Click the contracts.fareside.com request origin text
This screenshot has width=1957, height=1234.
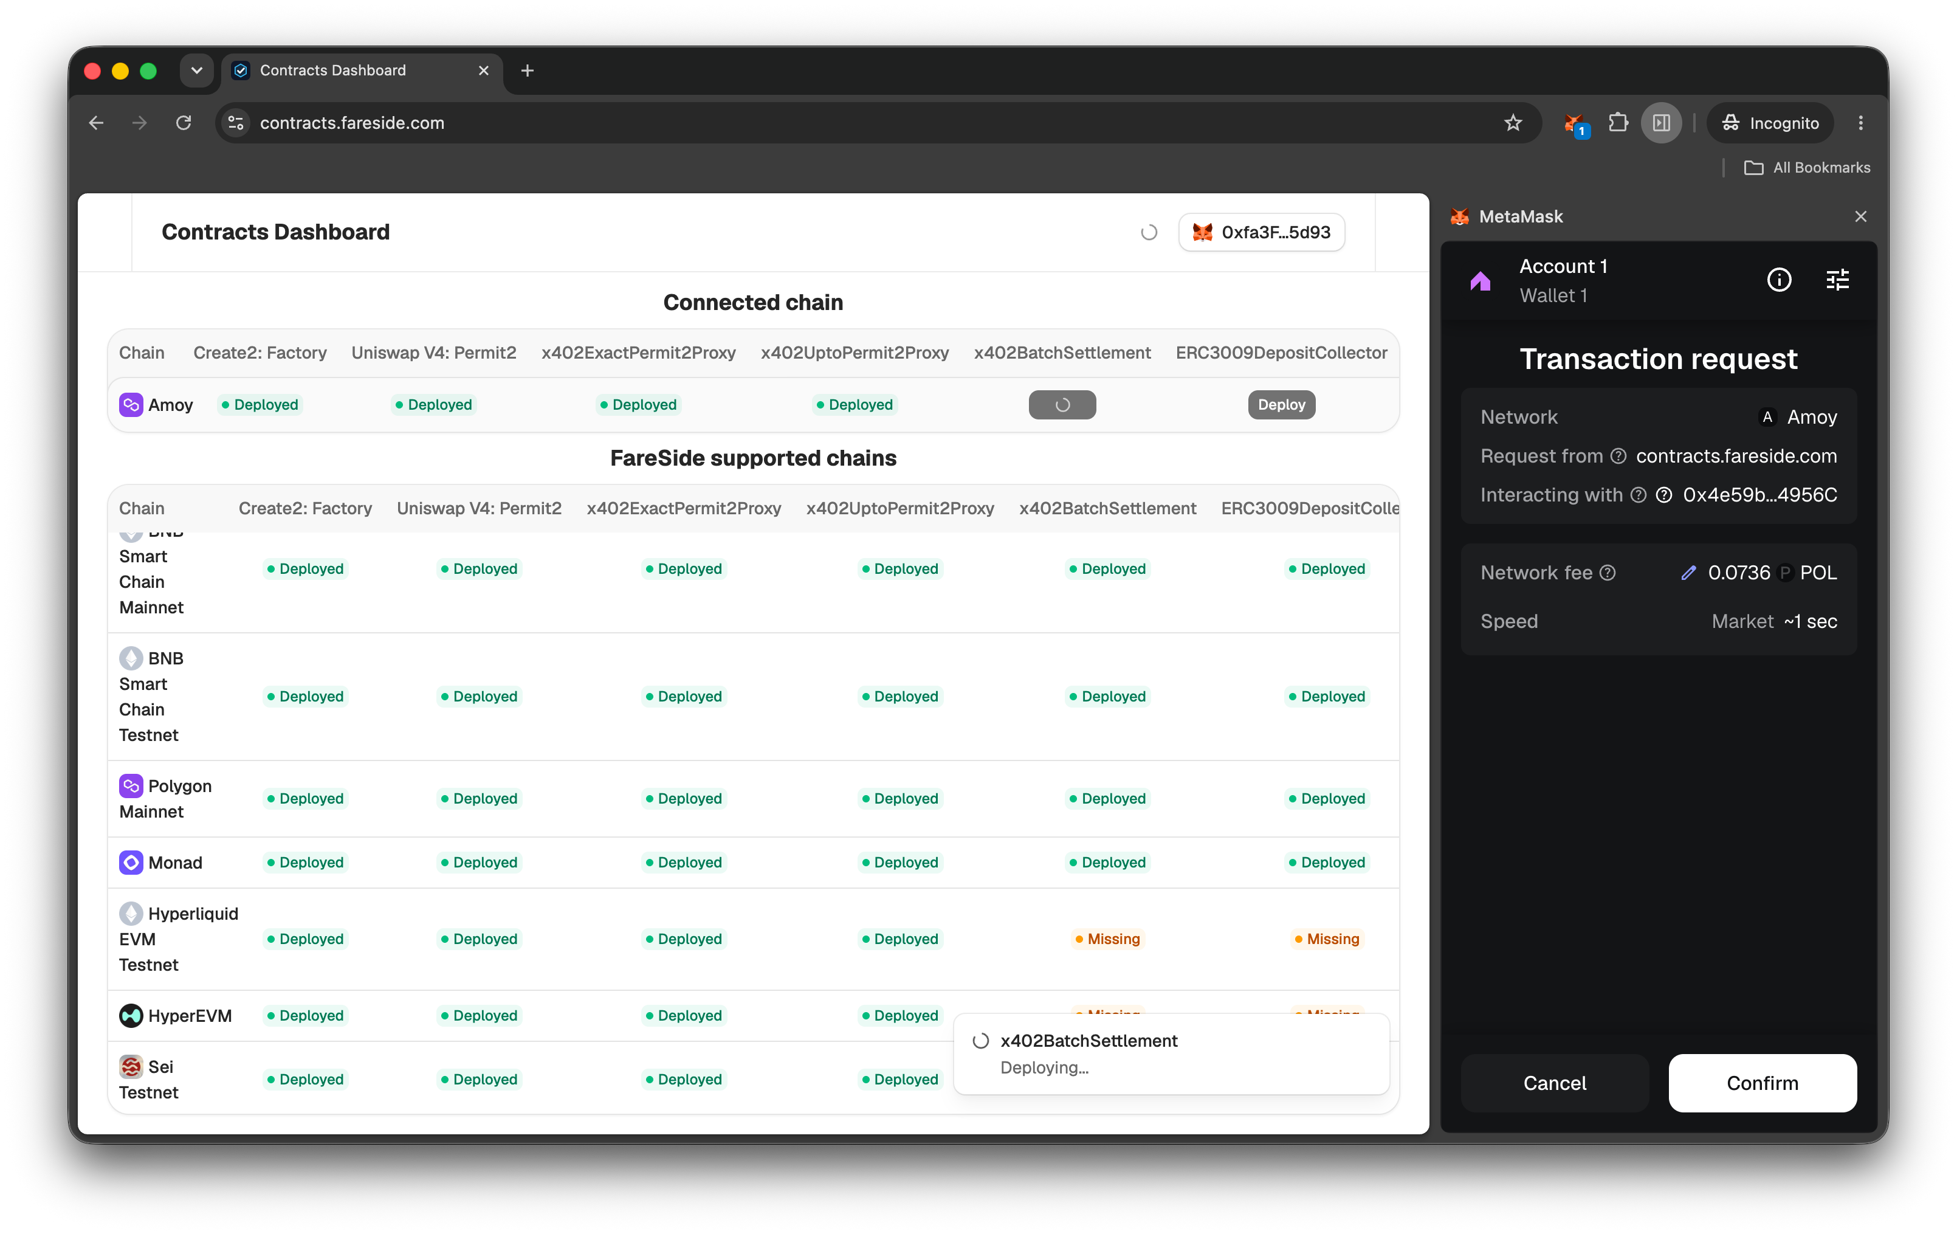[x=1736, y=456]
